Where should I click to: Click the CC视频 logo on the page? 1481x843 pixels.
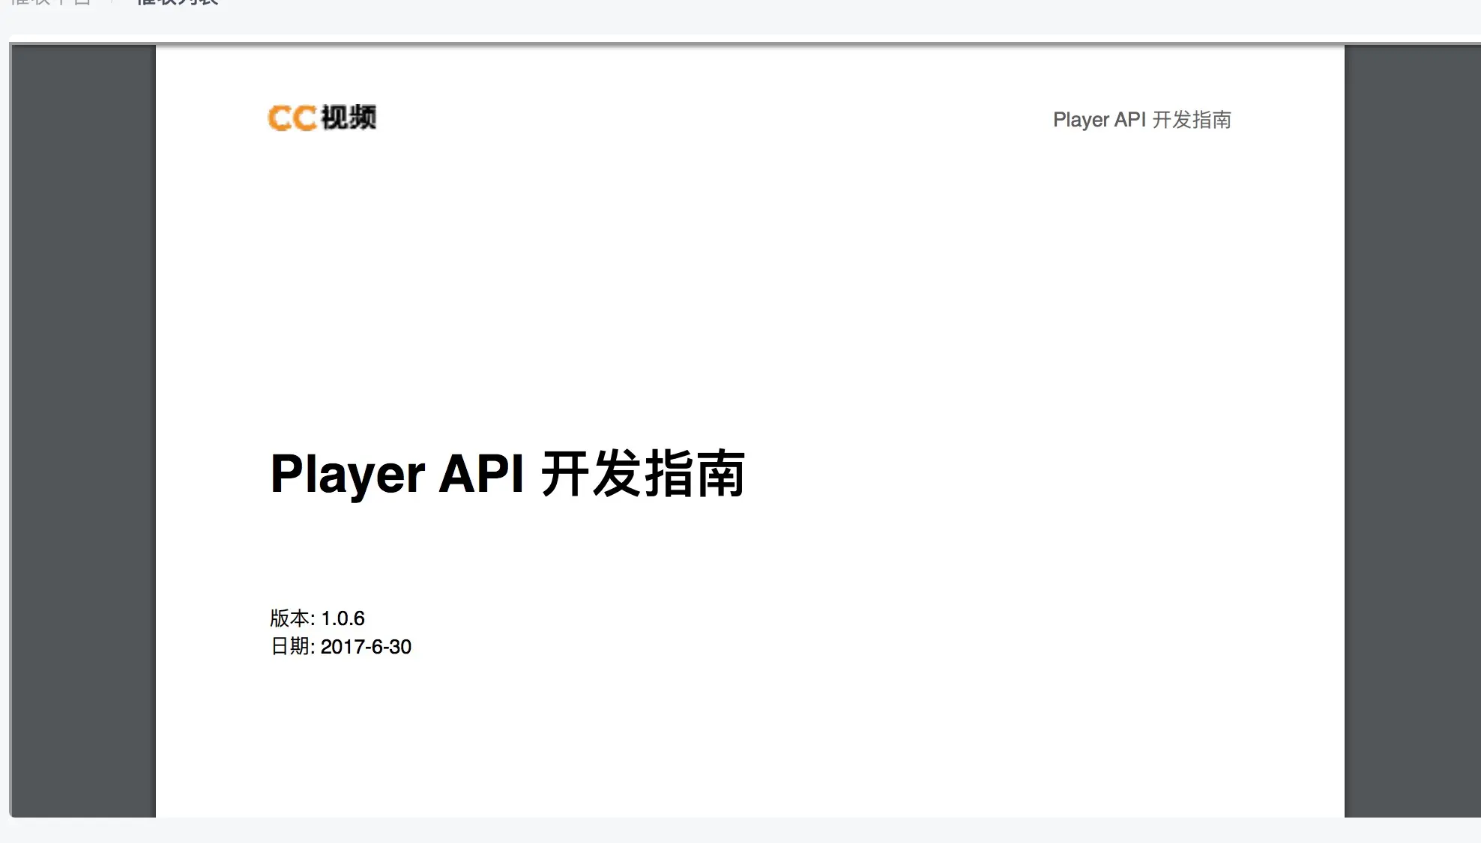[322, 118]
